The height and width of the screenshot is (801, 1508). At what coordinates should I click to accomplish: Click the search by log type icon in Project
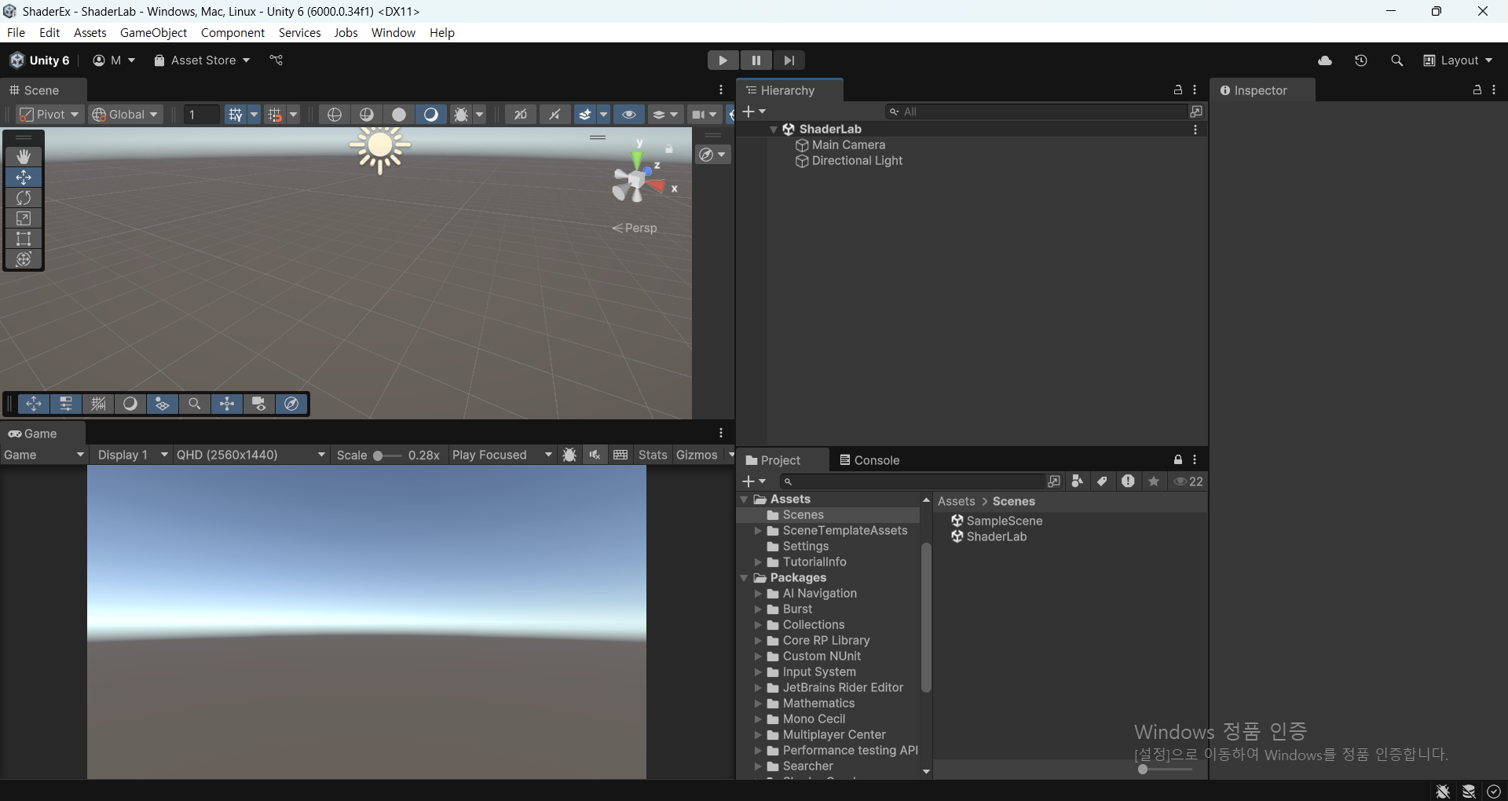1128,481
